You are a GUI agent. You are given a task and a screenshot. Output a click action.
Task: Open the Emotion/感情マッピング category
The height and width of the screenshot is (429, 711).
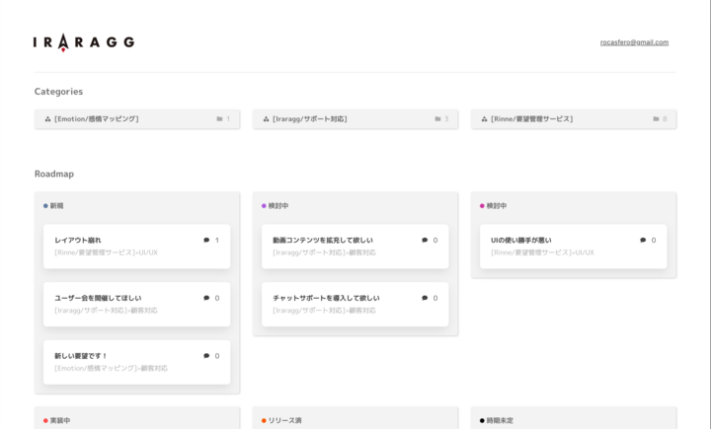97,119
